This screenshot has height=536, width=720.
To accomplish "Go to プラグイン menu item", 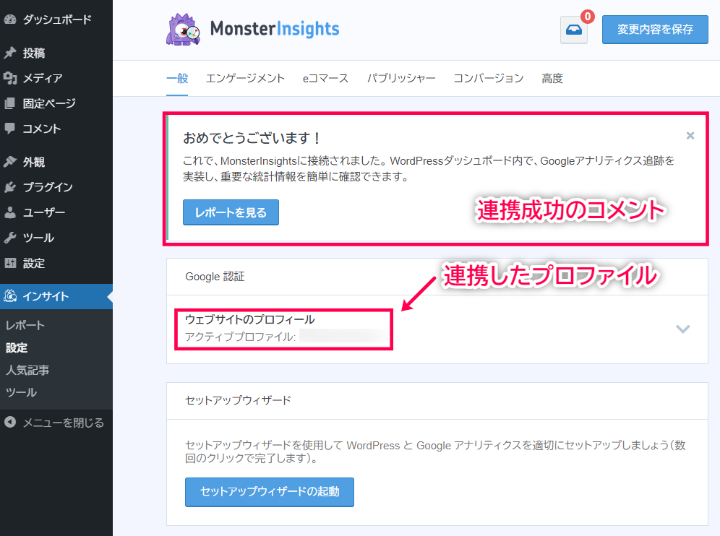I will [48, 187].
